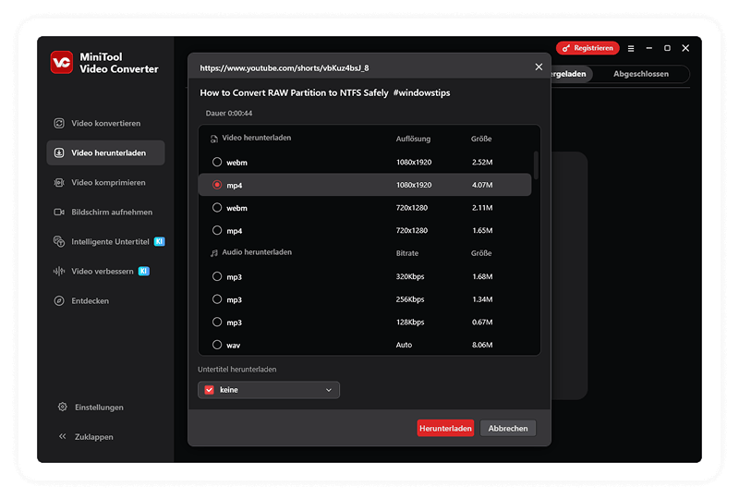Click the Zuklappen double-chevron icon
739x499 pixels.
[x=62, y=436]
